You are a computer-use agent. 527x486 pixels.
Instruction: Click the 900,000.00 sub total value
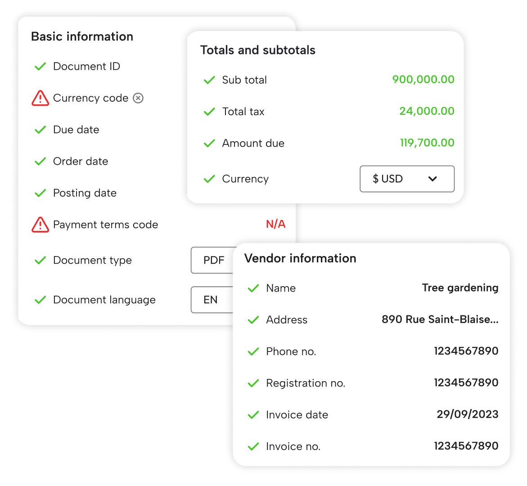[x=423, y=80]
